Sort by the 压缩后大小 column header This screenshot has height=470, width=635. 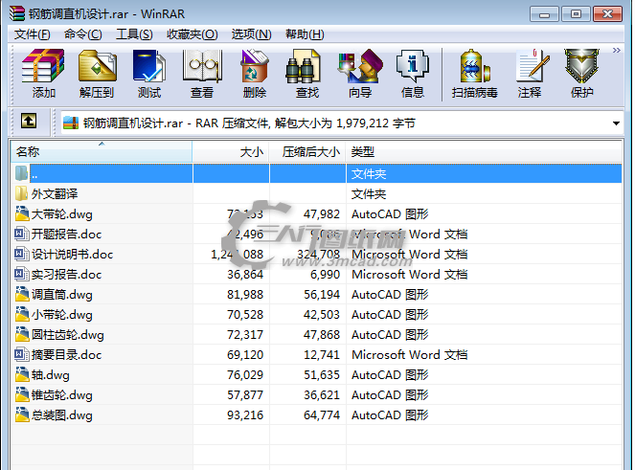(307, 152)
